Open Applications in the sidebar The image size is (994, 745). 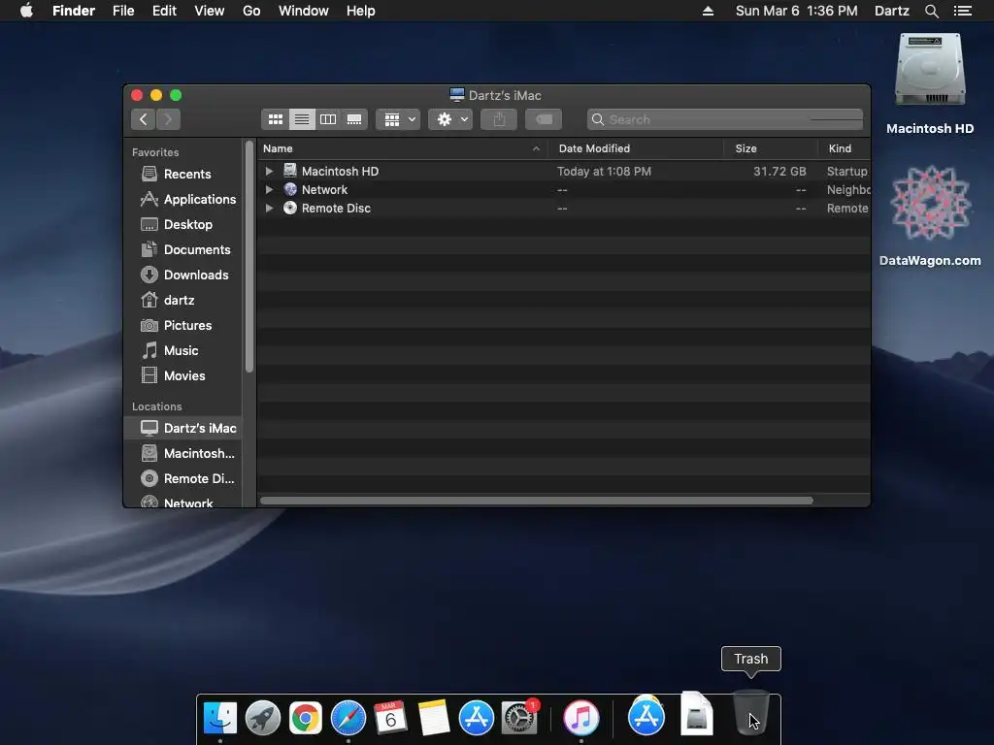click(x=183, y=199)
